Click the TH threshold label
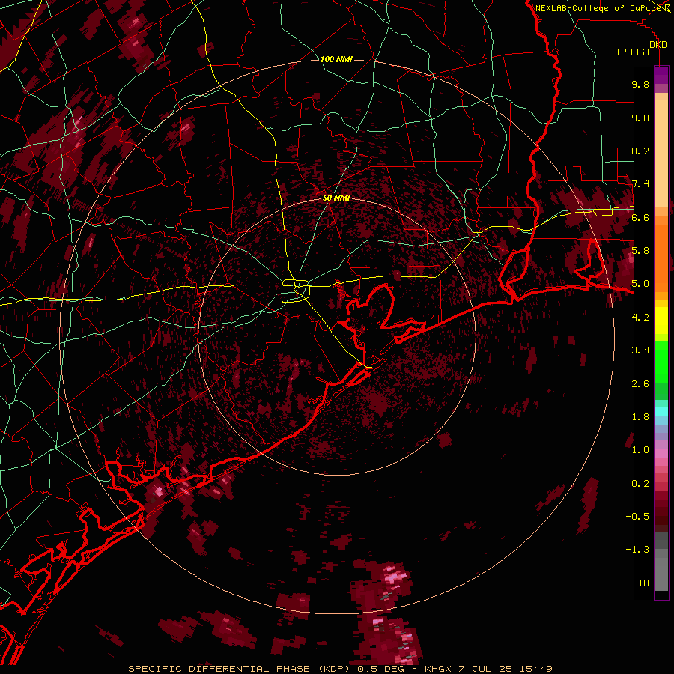Image resolution: width=674 pixels, height=674 pixels. (643, 583)
